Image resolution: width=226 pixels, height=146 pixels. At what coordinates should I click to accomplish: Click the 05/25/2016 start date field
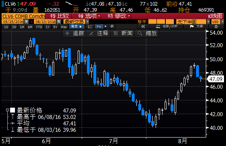13,22
